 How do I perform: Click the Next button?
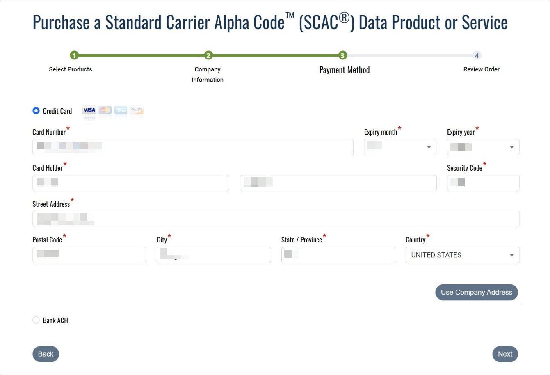505,354
